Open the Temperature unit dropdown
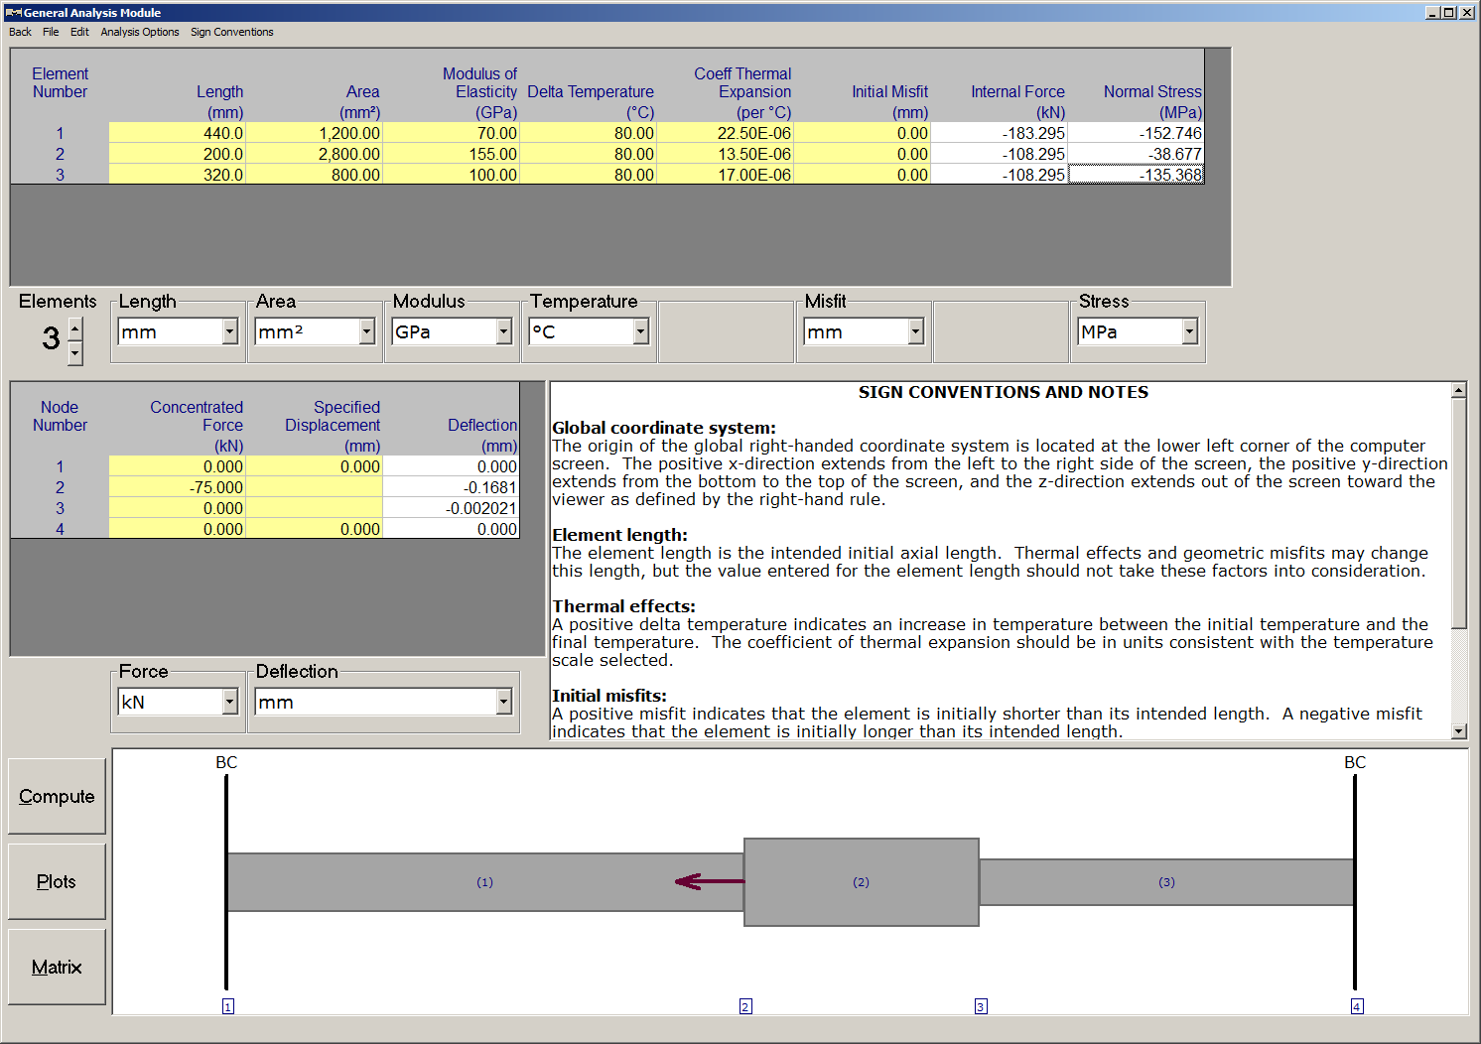The width and height of the screenshot is (1481, 1044). [639, 331]
